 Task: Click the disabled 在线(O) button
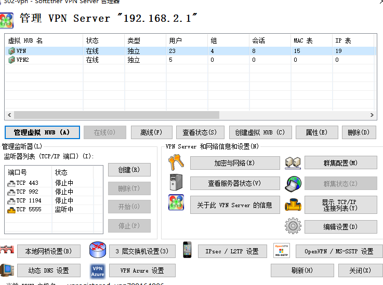point(105,132)
